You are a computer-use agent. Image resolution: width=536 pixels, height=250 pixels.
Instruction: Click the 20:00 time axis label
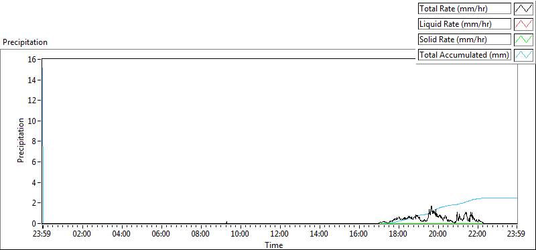pos(438,235)
